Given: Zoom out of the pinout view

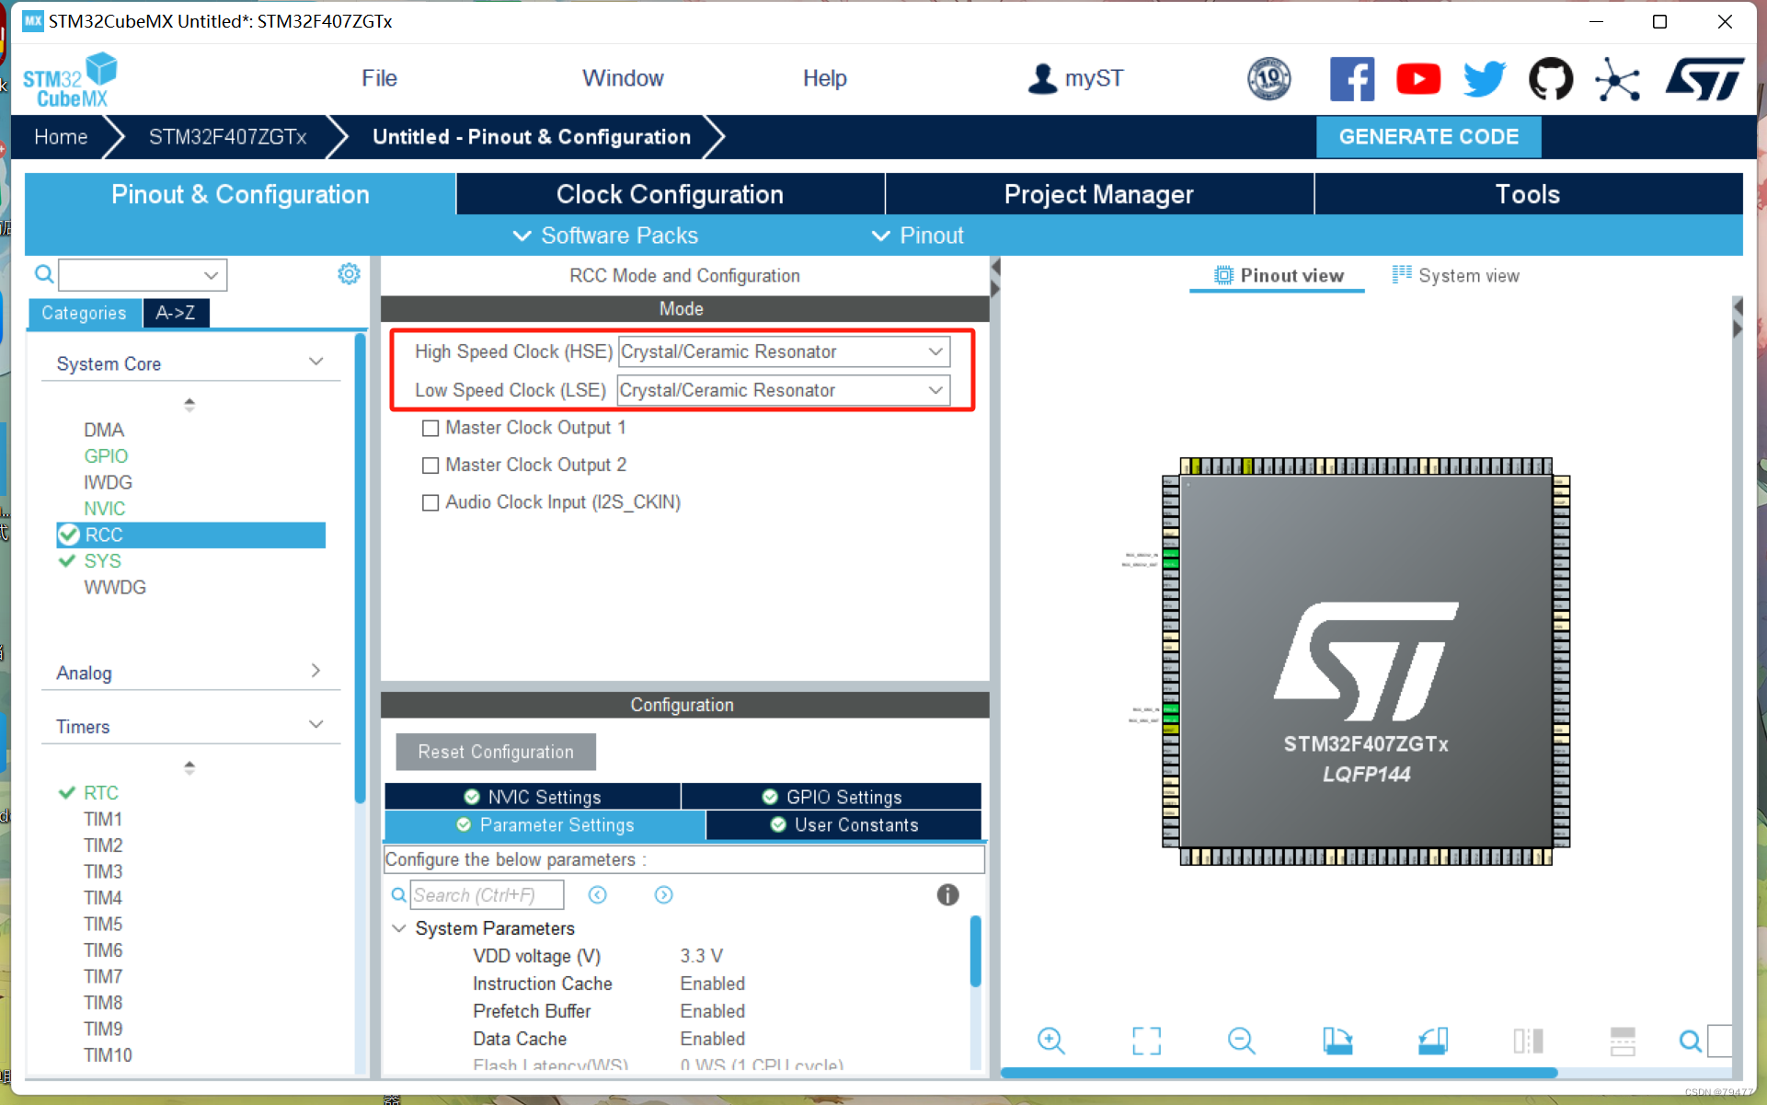Looking at the screenshot, I should (1240, 1041).
